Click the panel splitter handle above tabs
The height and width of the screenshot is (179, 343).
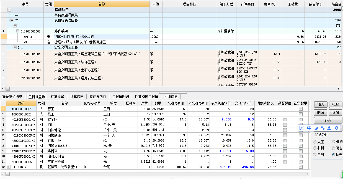(173, 93)
